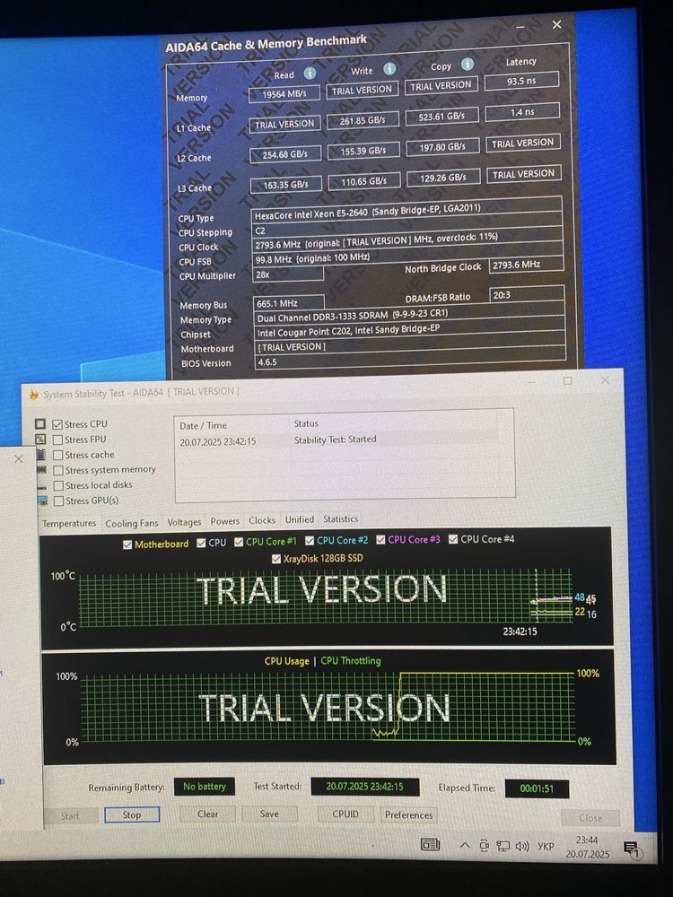The height and width of the screenshot is (897, 673).
Task: Open the Preferences dialog
Action: [x=408, y=815]
